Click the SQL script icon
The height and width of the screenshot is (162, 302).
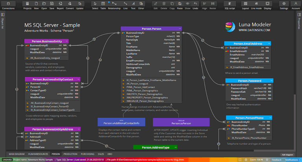click(x=229, y=5)
